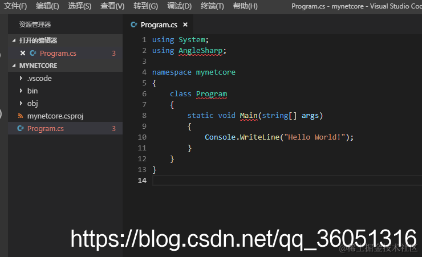
Task: Collapse the 打开的编辑器 section
Action: tap(14, 40)
